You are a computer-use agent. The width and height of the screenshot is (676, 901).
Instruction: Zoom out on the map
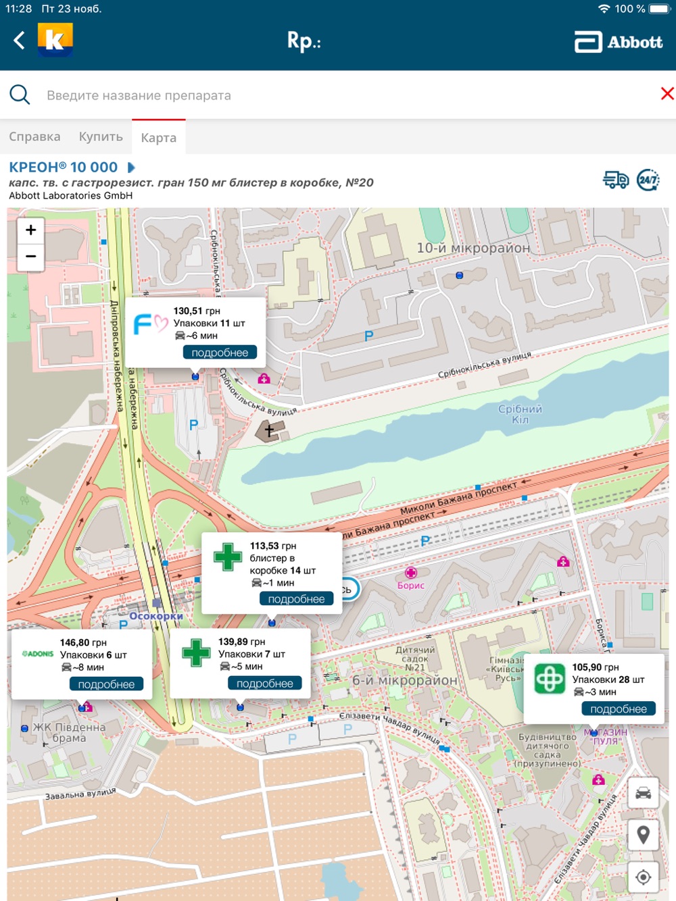point(30,257)
